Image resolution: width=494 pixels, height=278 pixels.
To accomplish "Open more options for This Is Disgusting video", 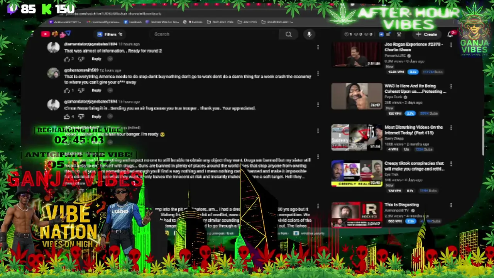I will click(x=451, y=205).
